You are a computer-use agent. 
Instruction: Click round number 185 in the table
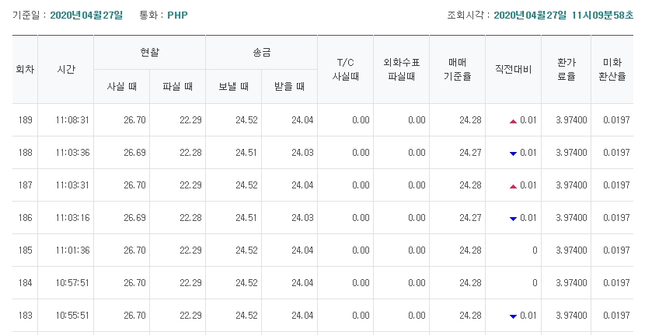pyautogui.click(x=25, y=250)
